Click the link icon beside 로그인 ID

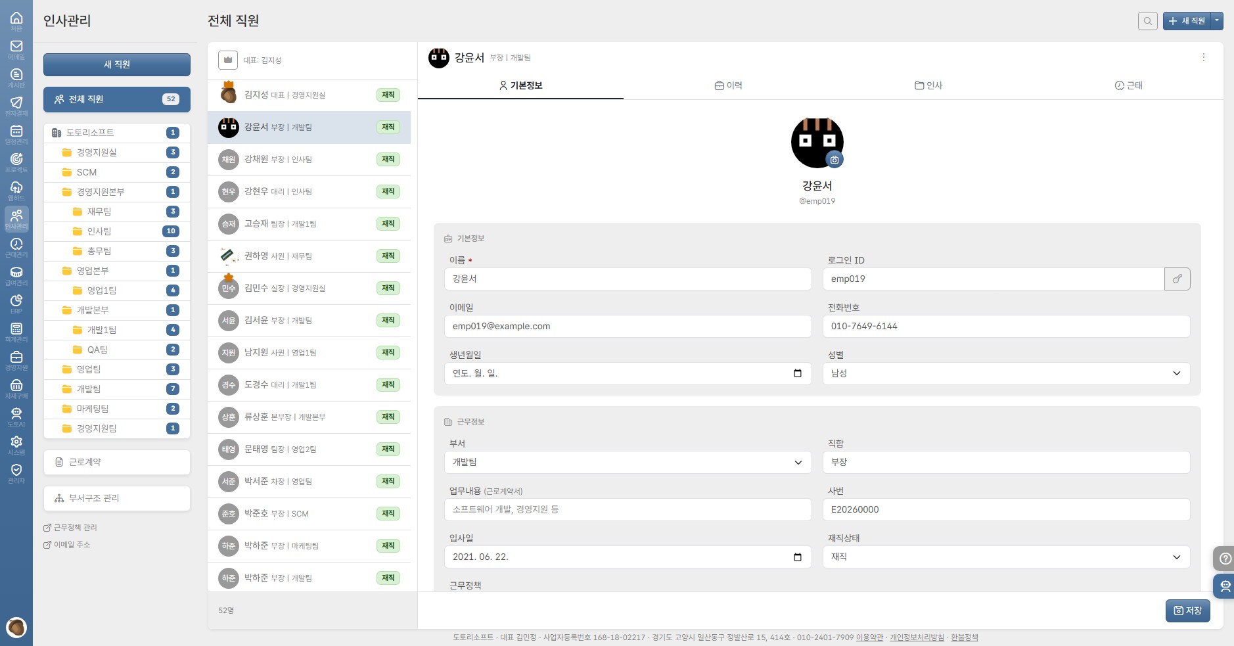(x=1177, y=279)
